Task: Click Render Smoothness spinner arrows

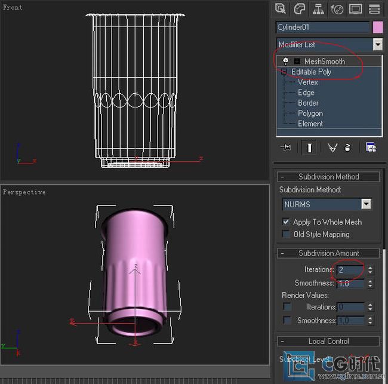Action: tap(370, 321)
